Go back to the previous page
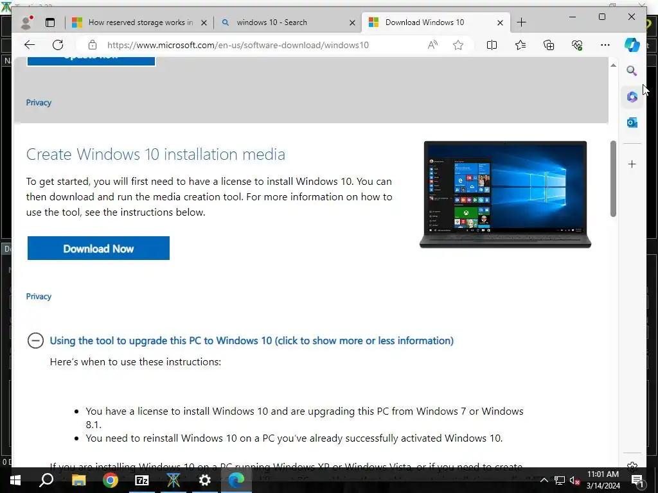Viewport: 658px width, 493px height. [30, 45]
